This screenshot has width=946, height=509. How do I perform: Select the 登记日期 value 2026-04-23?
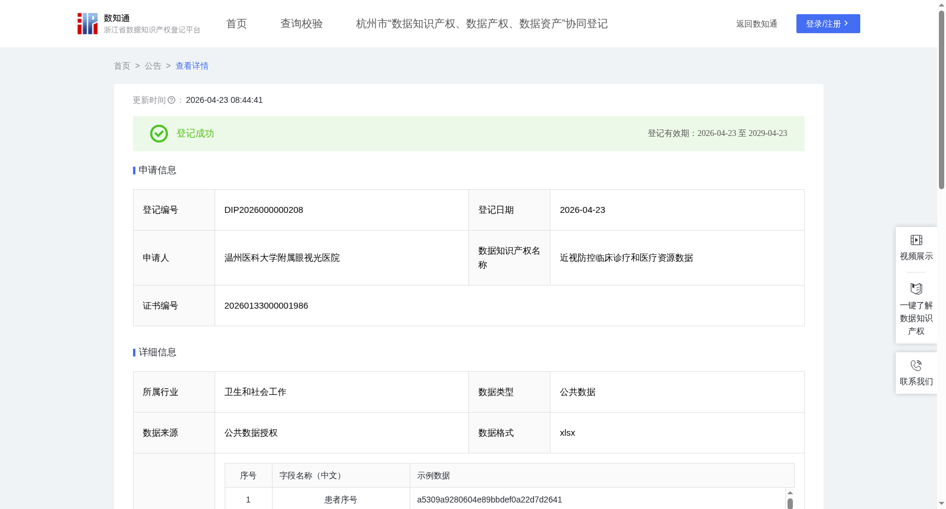[582, 210]
